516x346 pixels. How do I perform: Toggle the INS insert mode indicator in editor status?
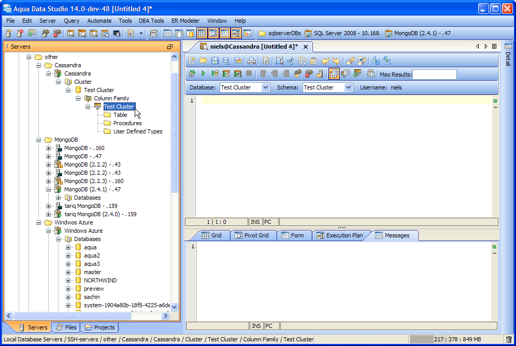point(255,222)
